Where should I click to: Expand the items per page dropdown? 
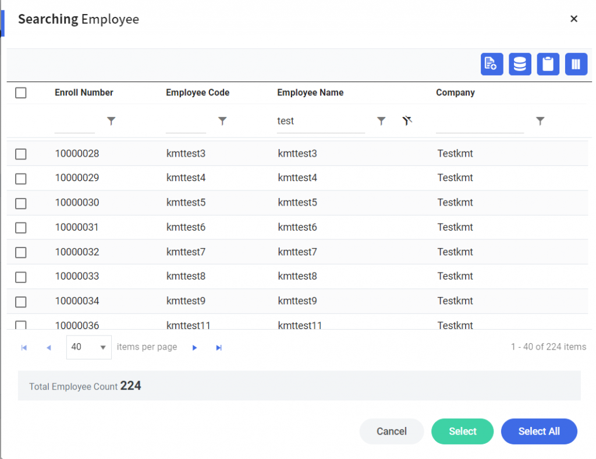102,347
